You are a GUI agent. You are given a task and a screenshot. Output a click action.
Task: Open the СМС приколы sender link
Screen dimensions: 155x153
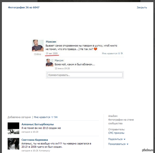pos(116,133)
